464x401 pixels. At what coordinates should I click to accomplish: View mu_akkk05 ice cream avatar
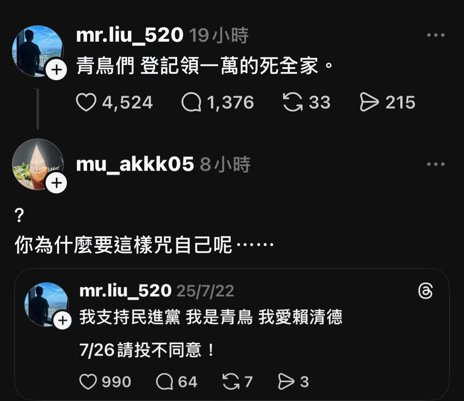click(x=37, y=164)
